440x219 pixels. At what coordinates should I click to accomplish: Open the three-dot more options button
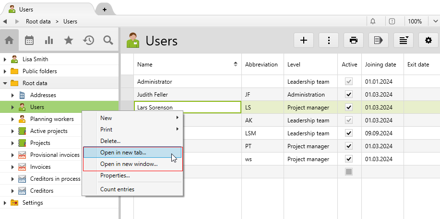[329, 41]
